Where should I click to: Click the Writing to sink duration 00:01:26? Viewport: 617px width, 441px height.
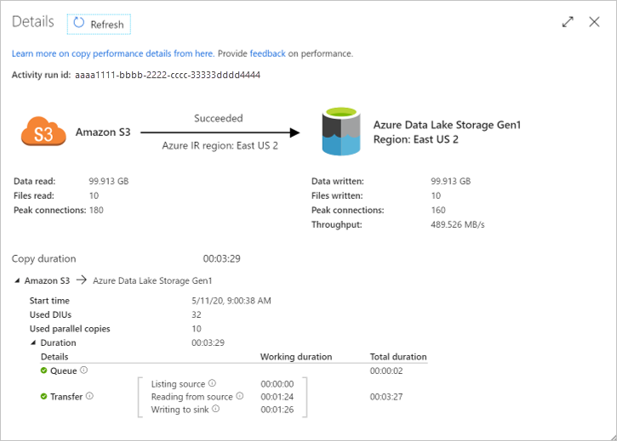coord(277,410)
